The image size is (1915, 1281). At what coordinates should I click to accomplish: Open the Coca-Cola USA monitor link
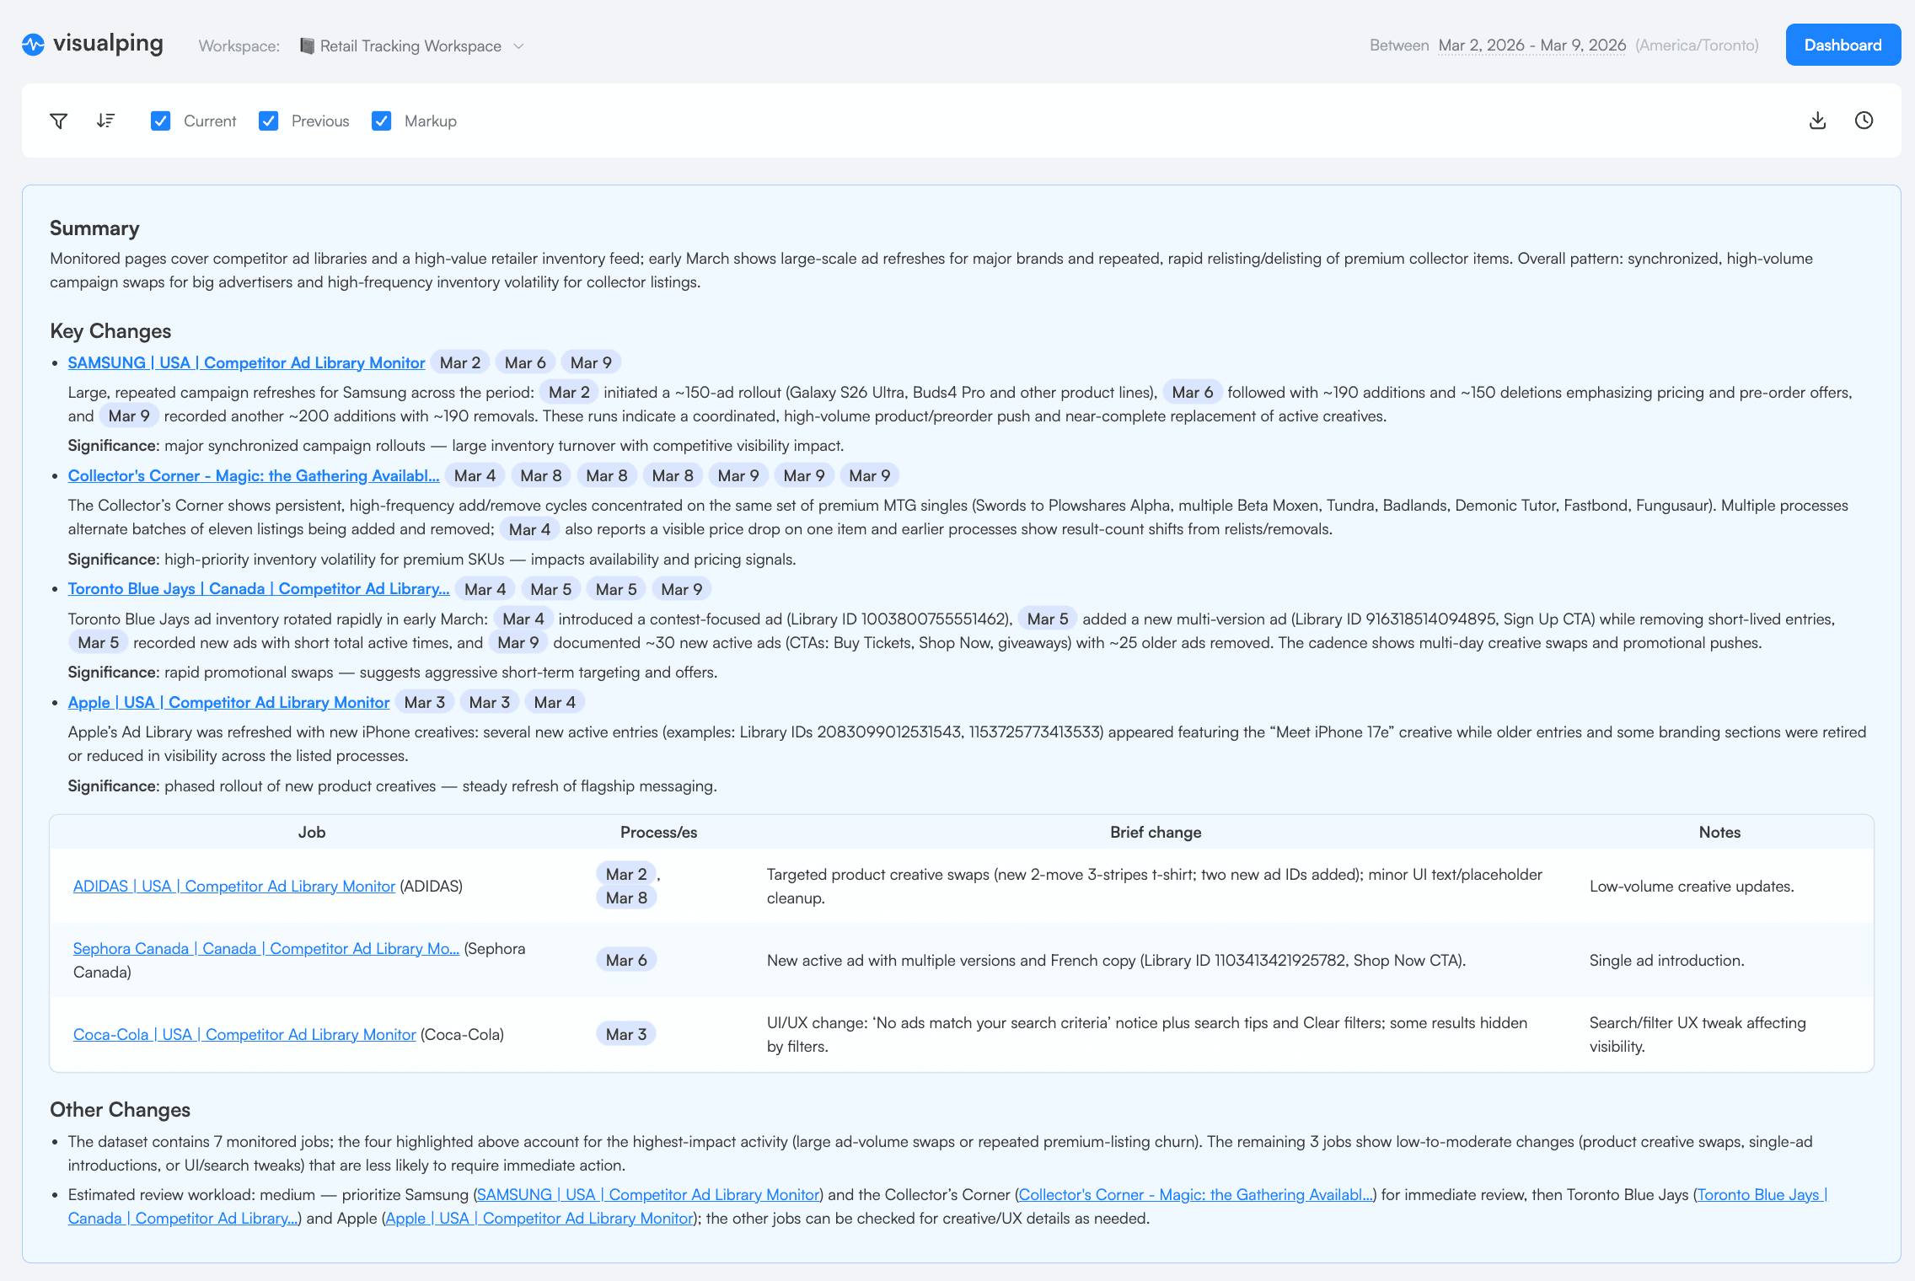[x=243, y=1034]
